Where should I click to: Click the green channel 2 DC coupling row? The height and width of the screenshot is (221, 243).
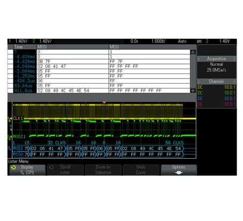tap(217, 93)
